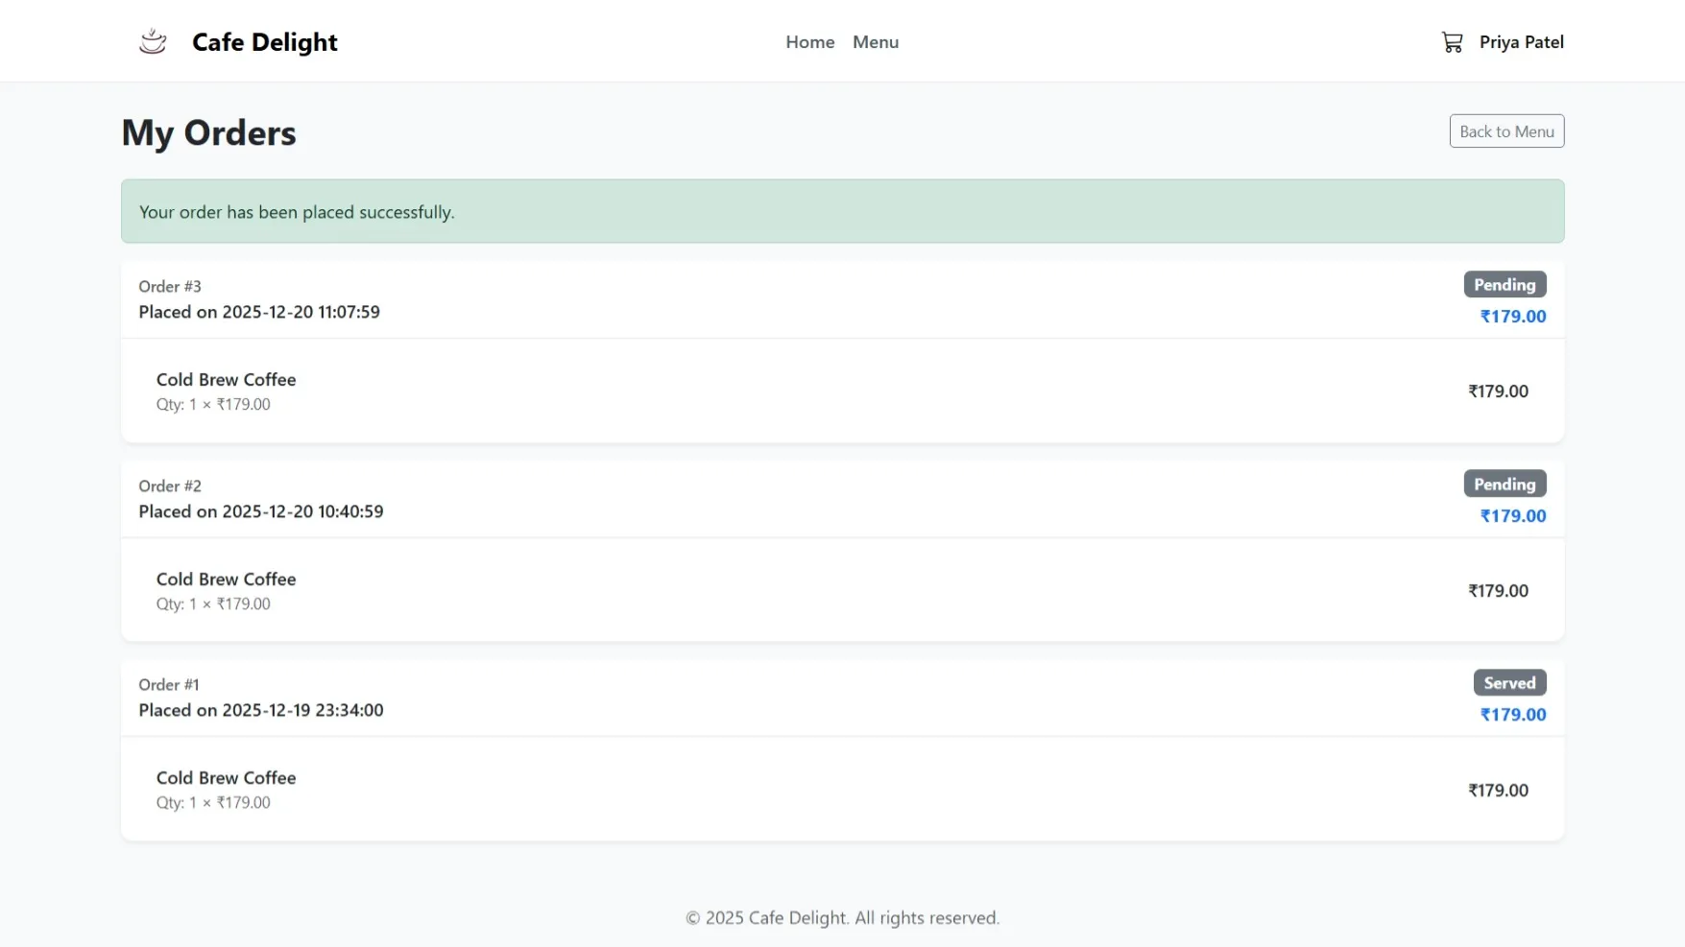The width and height of the screenshot is (1685, 947).
Task: Click the ₹179.00 total on Order #3
Action: coord(1512,317)
